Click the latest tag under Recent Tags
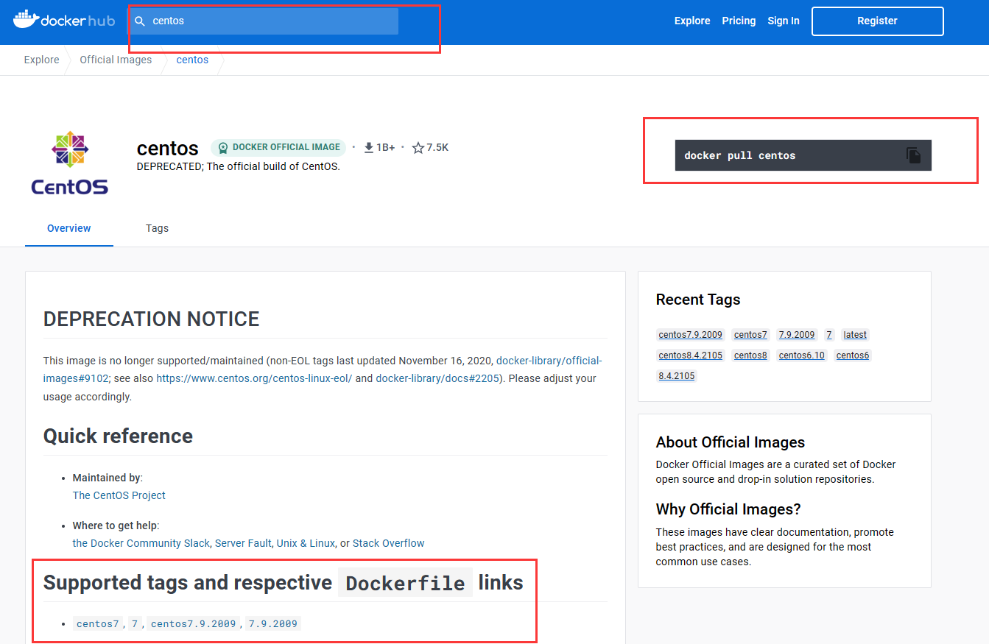Viewport: 989px width, 644px height. [x=854, y=334]
